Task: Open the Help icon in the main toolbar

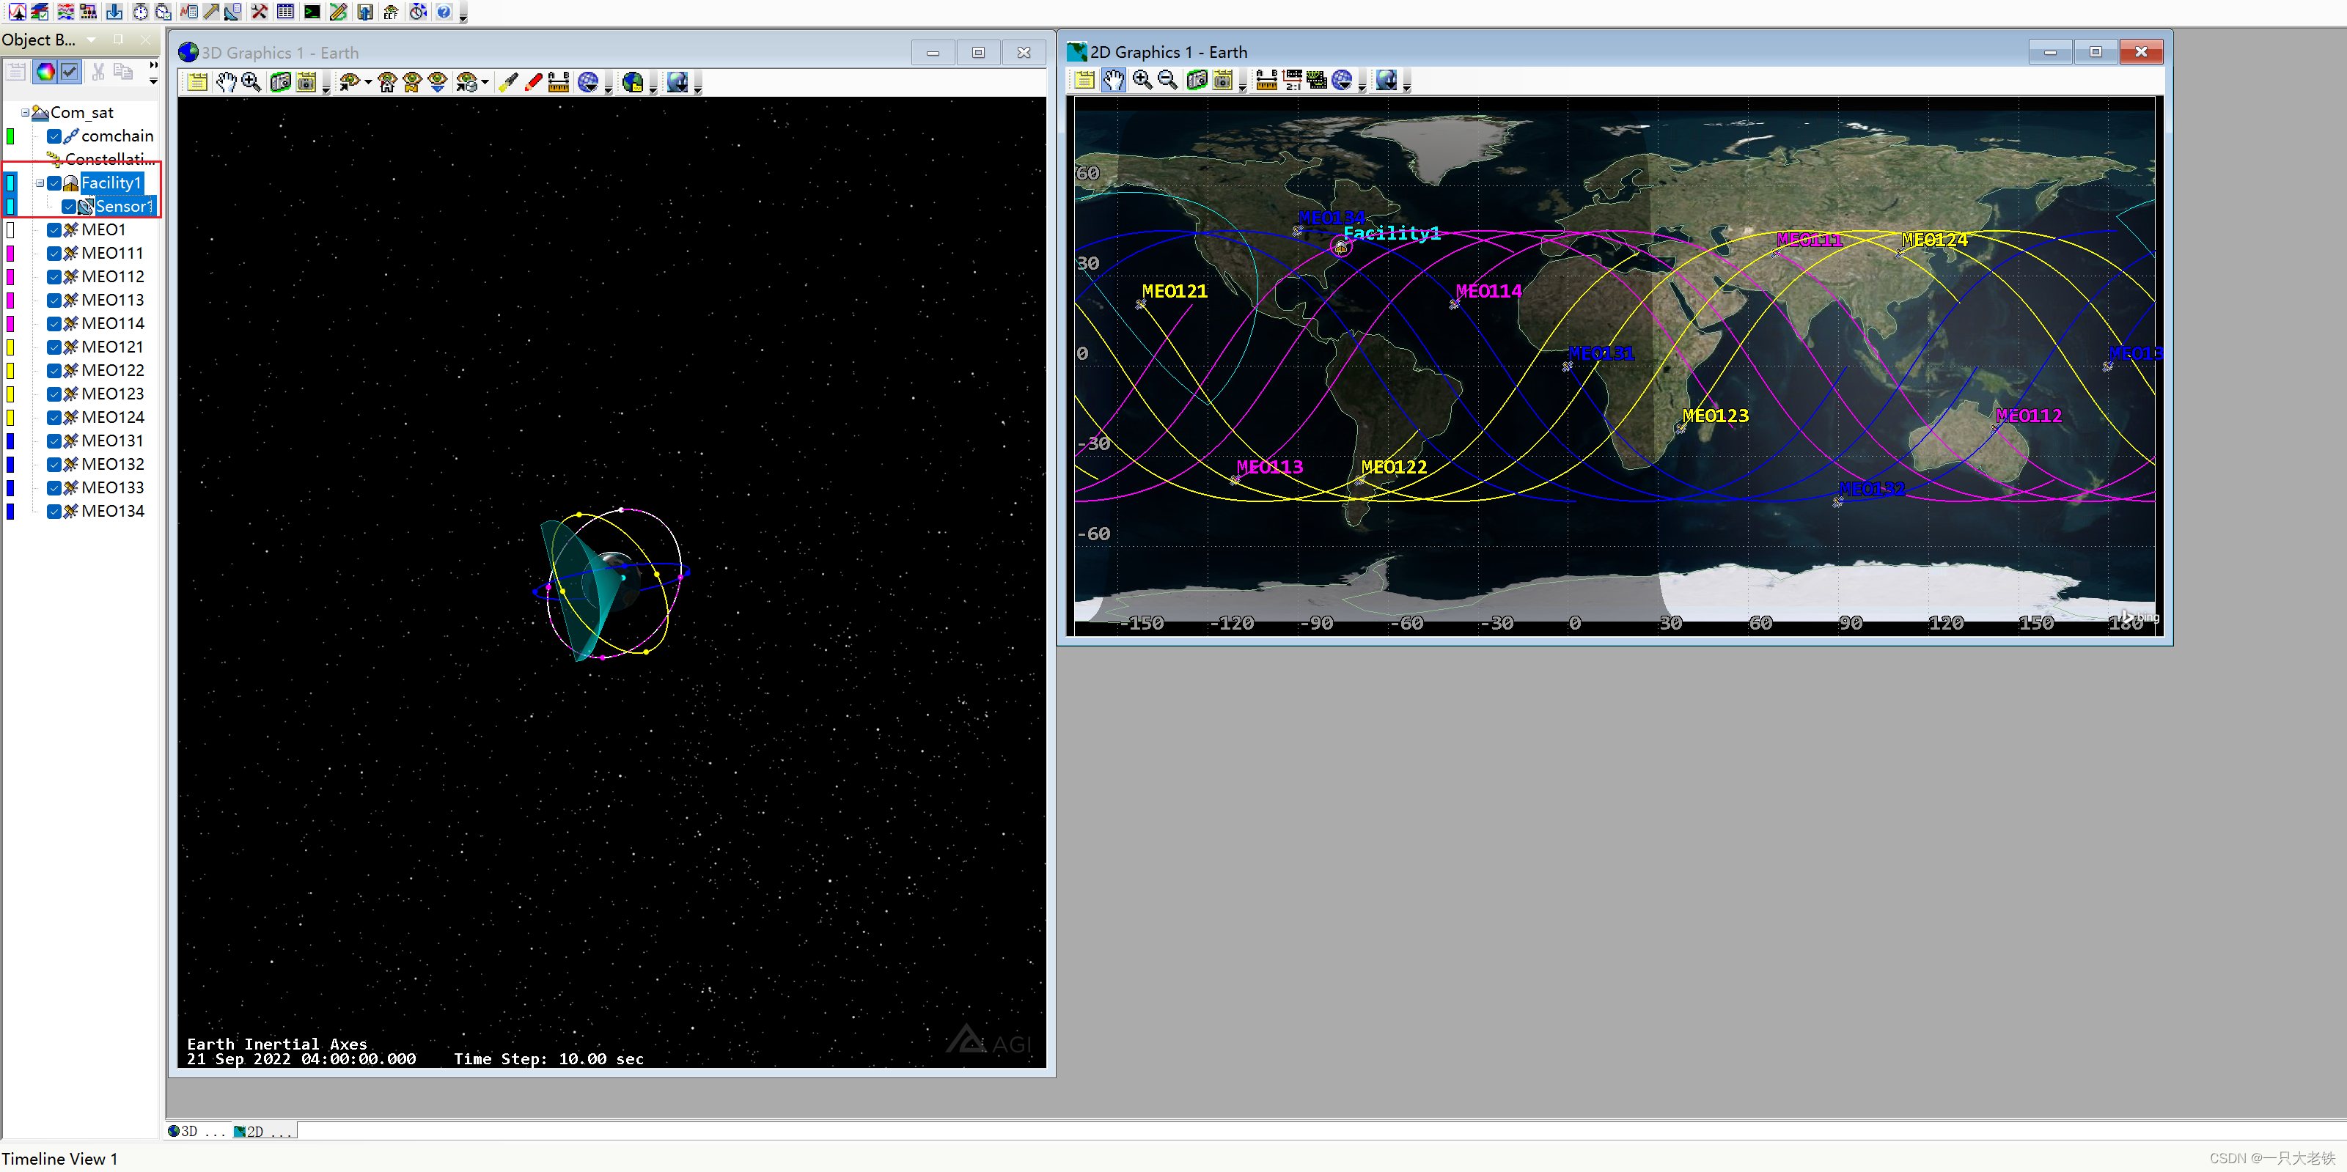Action: (x=444, y=12)
